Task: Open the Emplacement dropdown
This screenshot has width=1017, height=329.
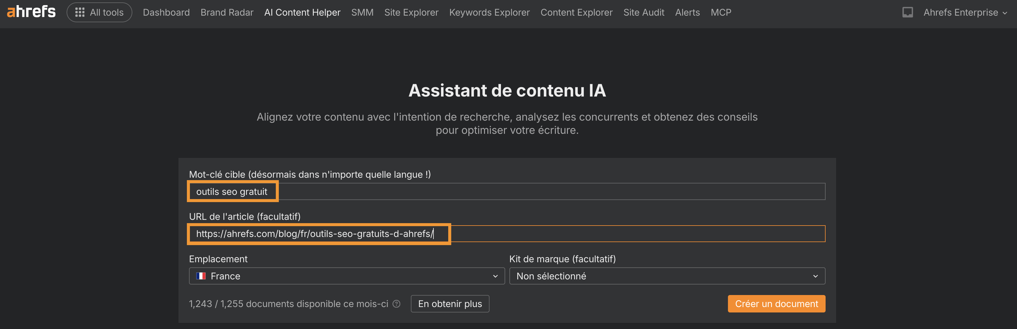Action: pyautogui.click(x=346, y=276)
